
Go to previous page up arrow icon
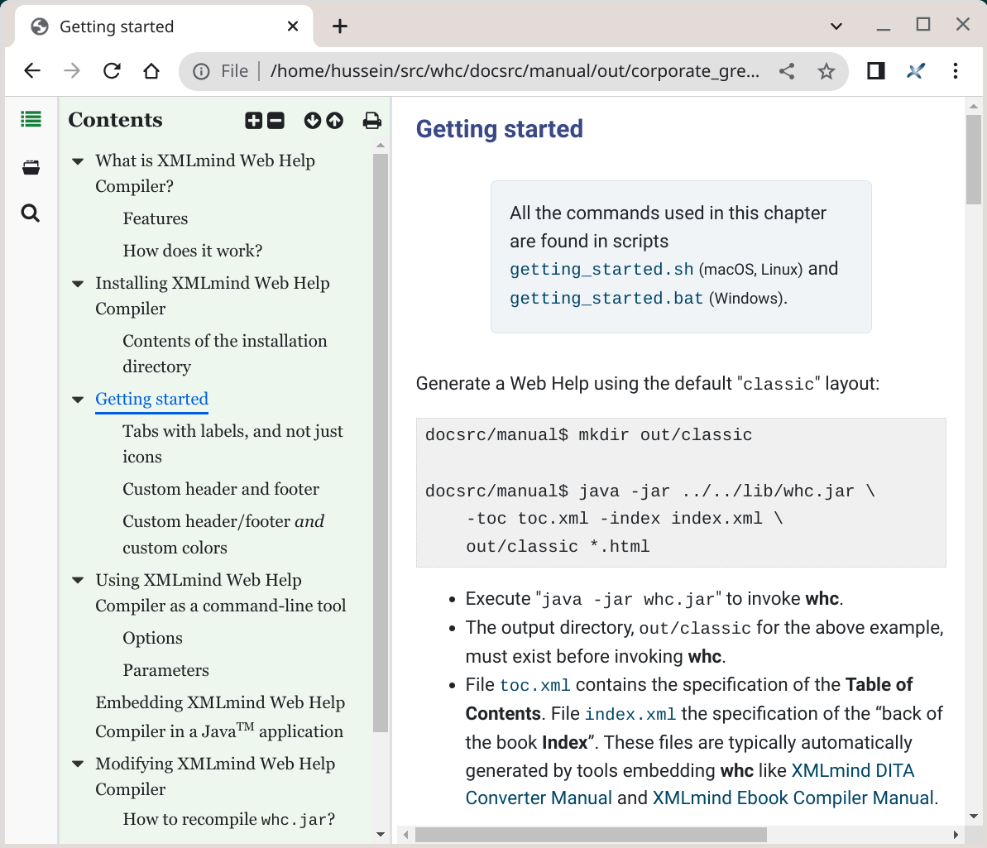pyautogui.click(x=335, y=121)
